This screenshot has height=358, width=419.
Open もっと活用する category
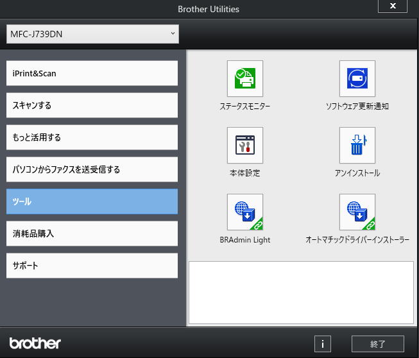tap(92, 137)
